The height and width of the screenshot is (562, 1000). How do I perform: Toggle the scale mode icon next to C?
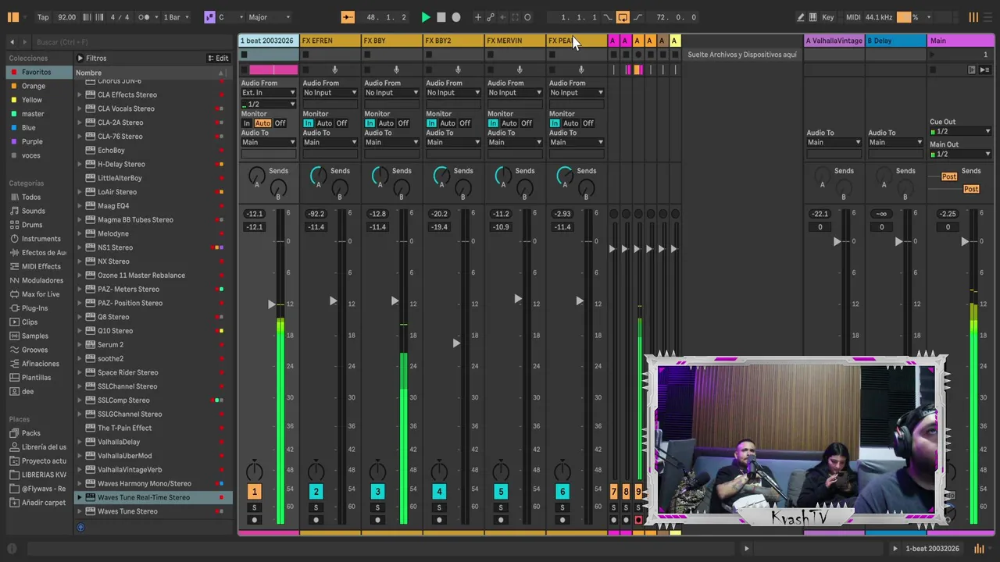point(209,17)
